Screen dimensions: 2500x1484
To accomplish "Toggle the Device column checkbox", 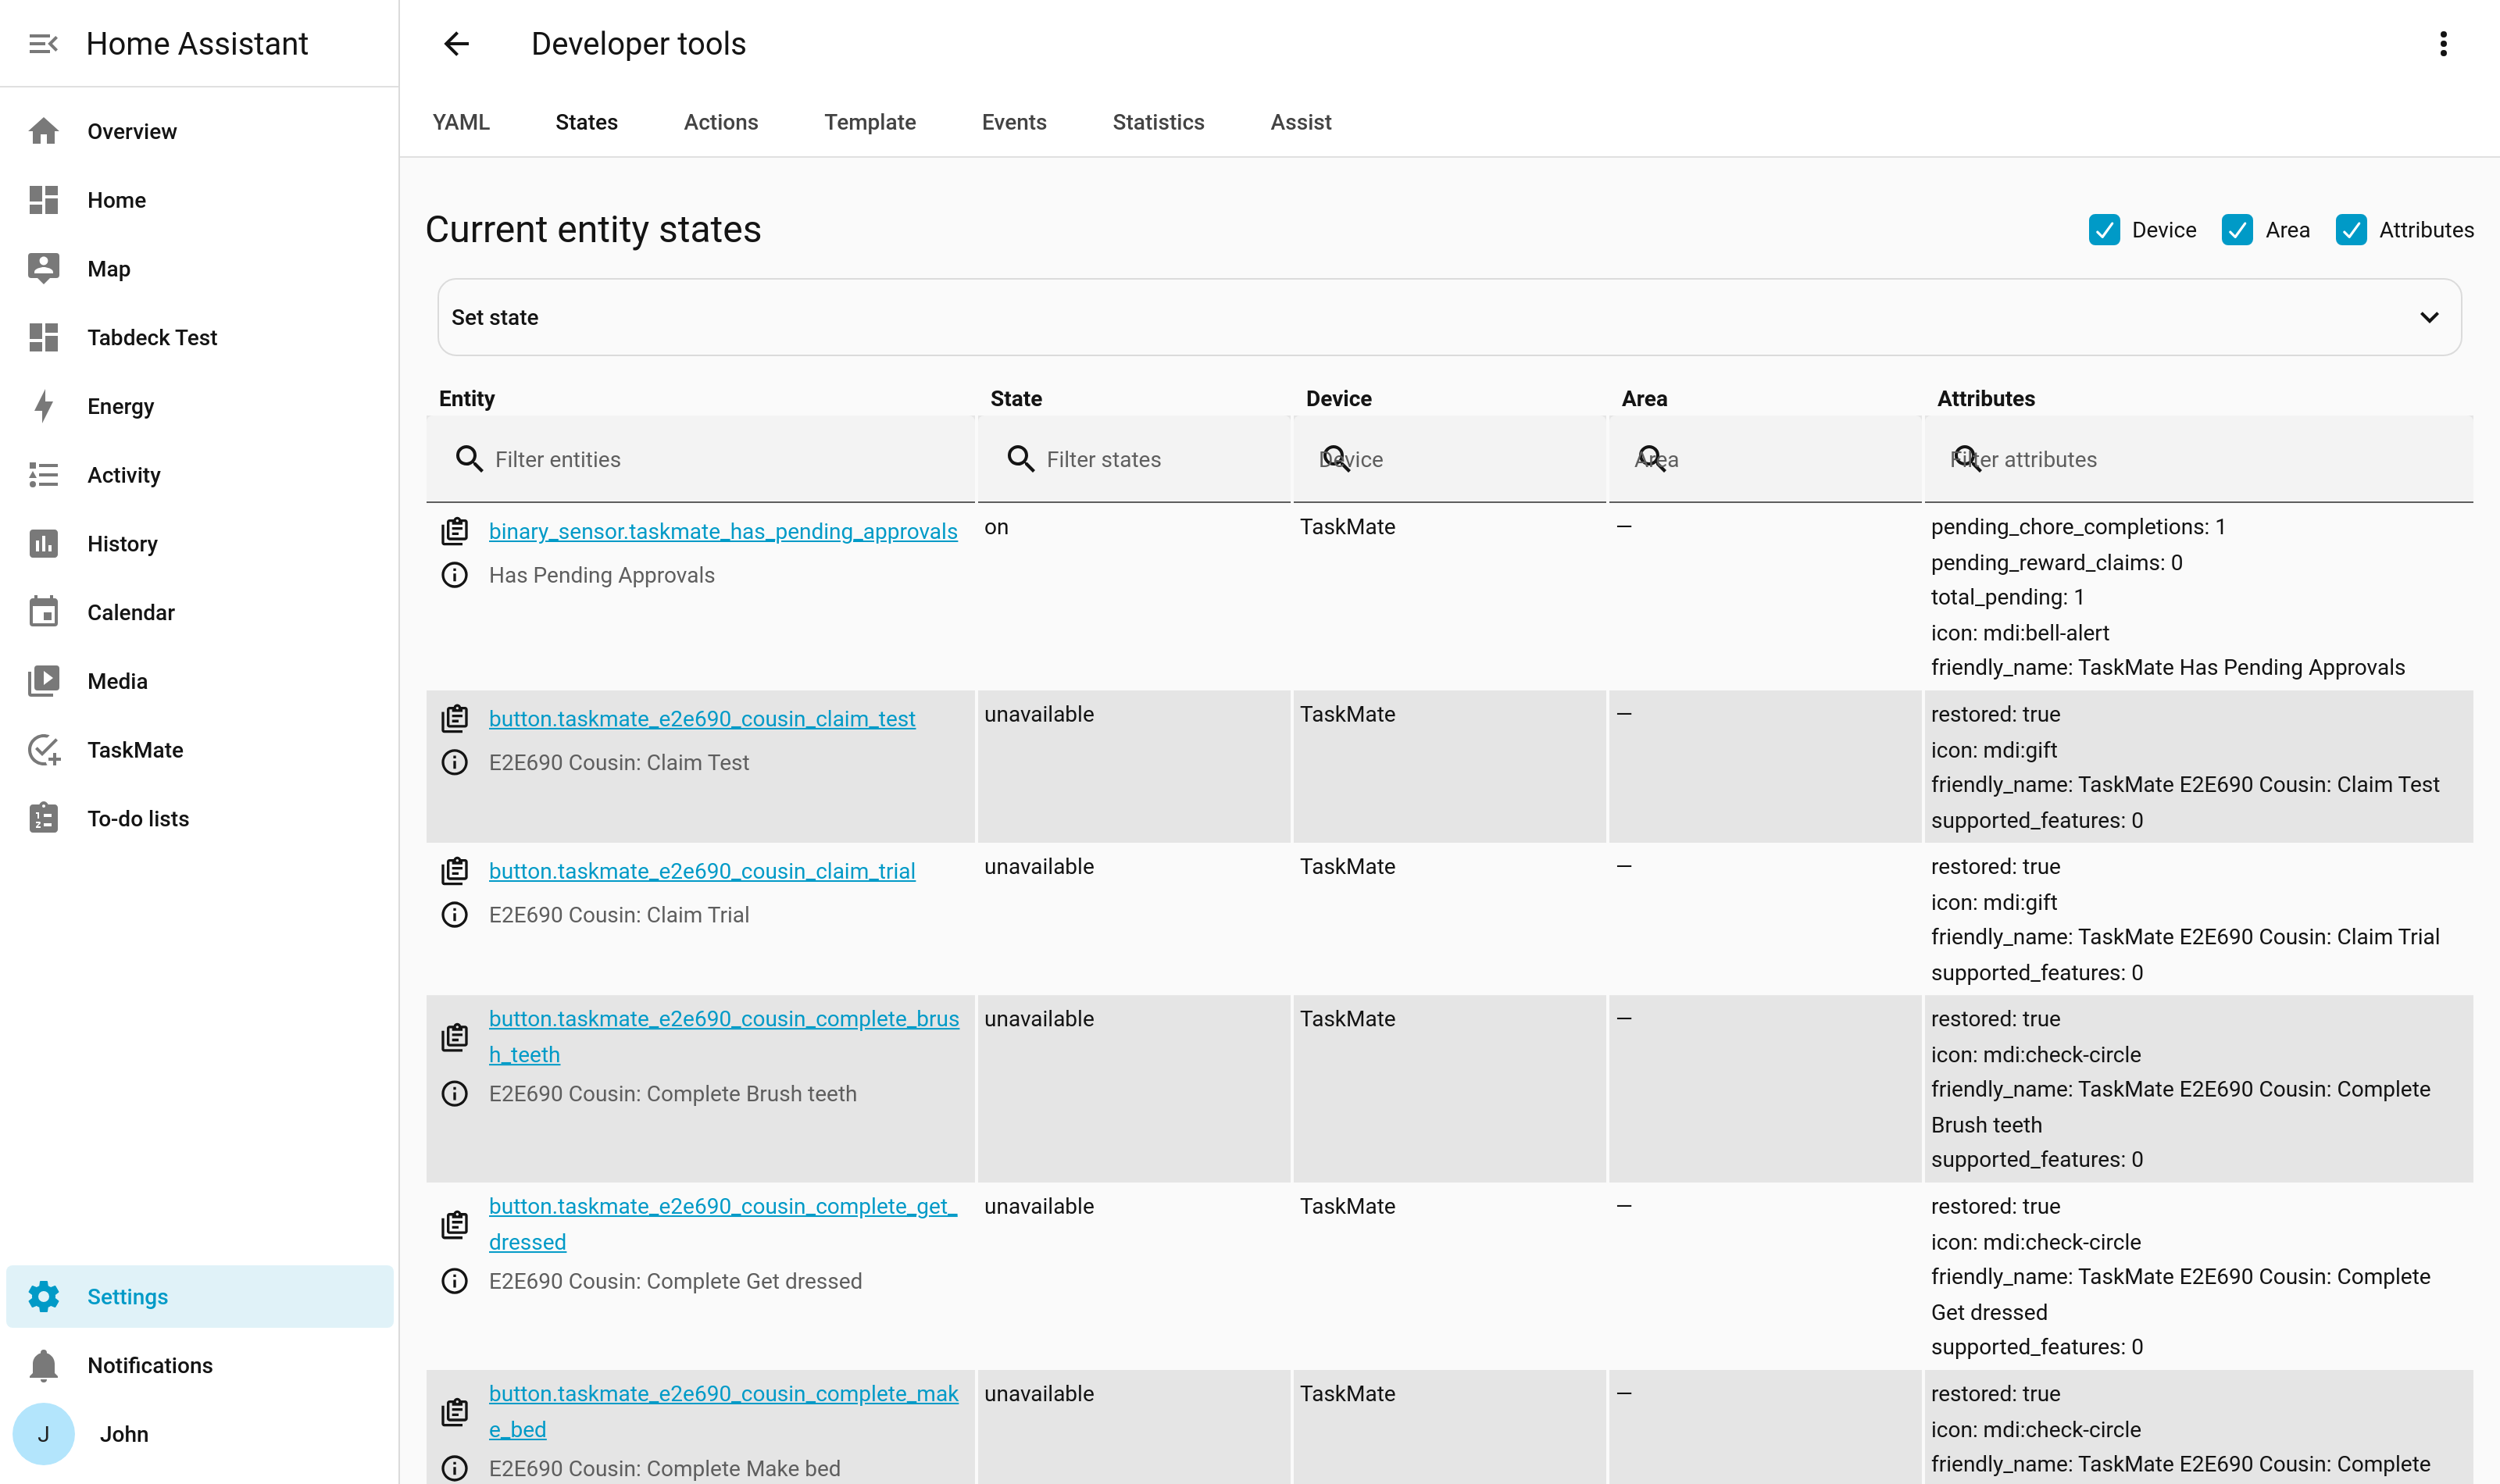I will (x=2104, y=230).
